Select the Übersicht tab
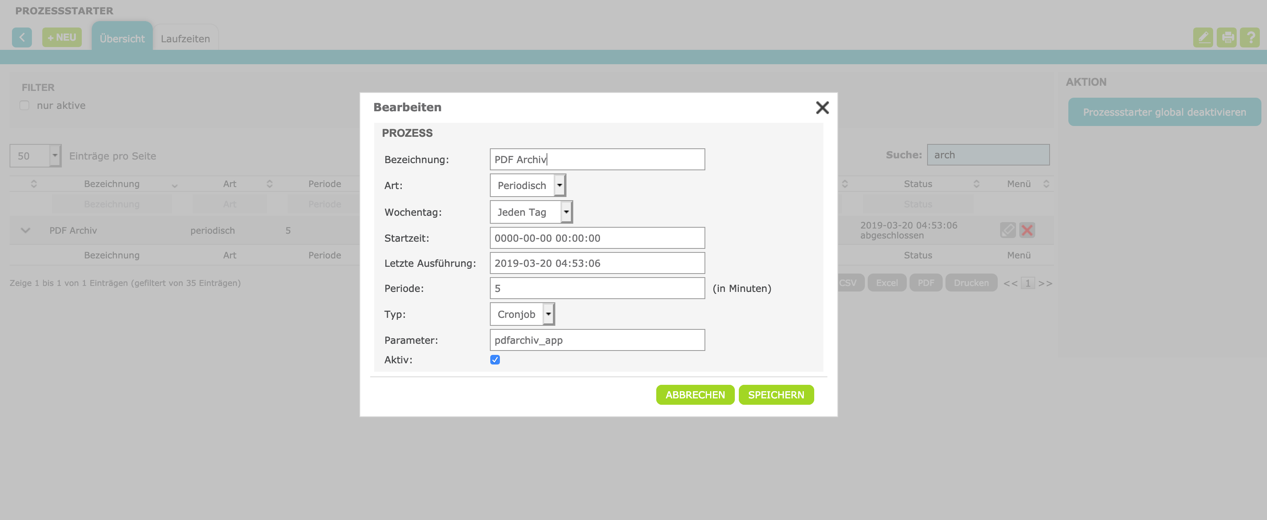Viewport: 1267px width, 520px height. pyautogui.click(x=122, y=39)
